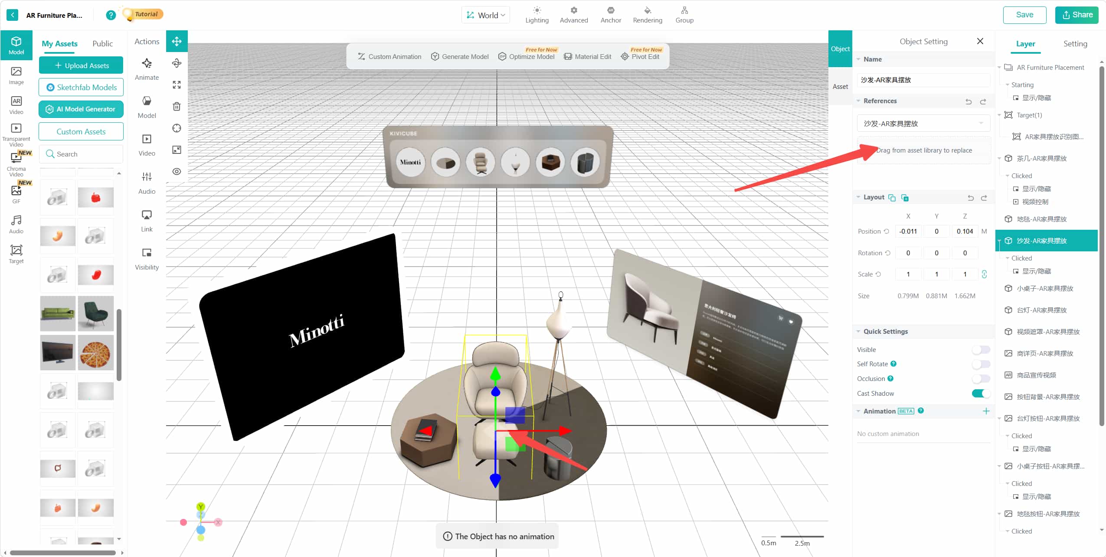Click the asset Search field

pos(81,154)
